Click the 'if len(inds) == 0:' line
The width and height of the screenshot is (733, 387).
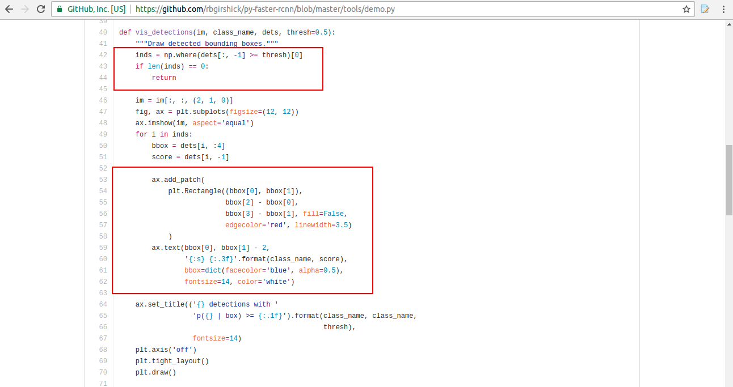tap(172, 66)
